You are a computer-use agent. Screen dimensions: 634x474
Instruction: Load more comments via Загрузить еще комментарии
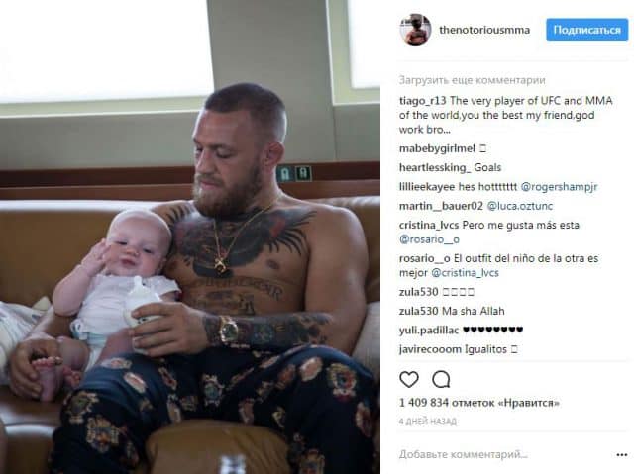coord(472,80)
